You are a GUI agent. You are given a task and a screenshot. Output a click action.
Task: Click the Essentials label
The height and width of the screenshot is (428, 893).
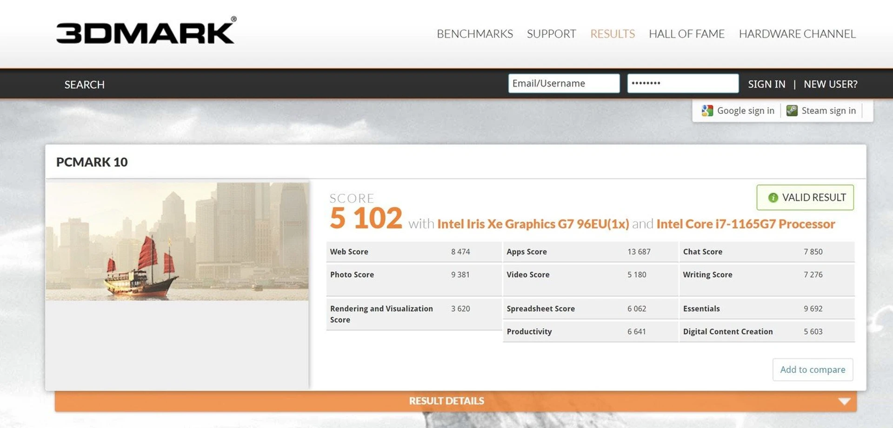click(701, 309)
